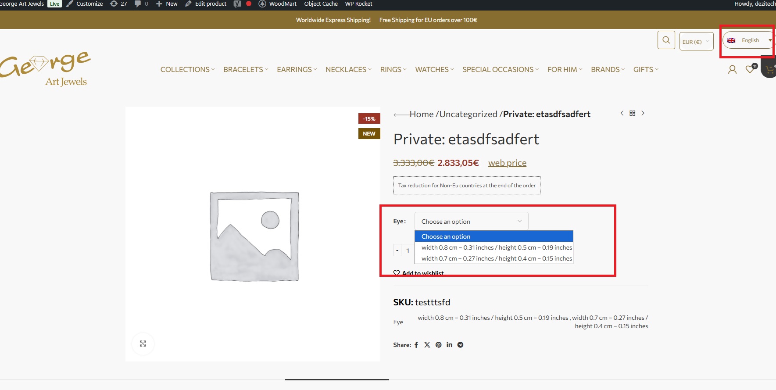Image resolution: width=776 pixels, height=390 pixels.
Task: Share product on Facebook
Action: point(416,345)
